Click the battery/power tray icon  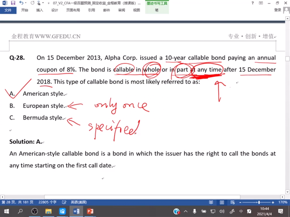click(x=204, y=211)
